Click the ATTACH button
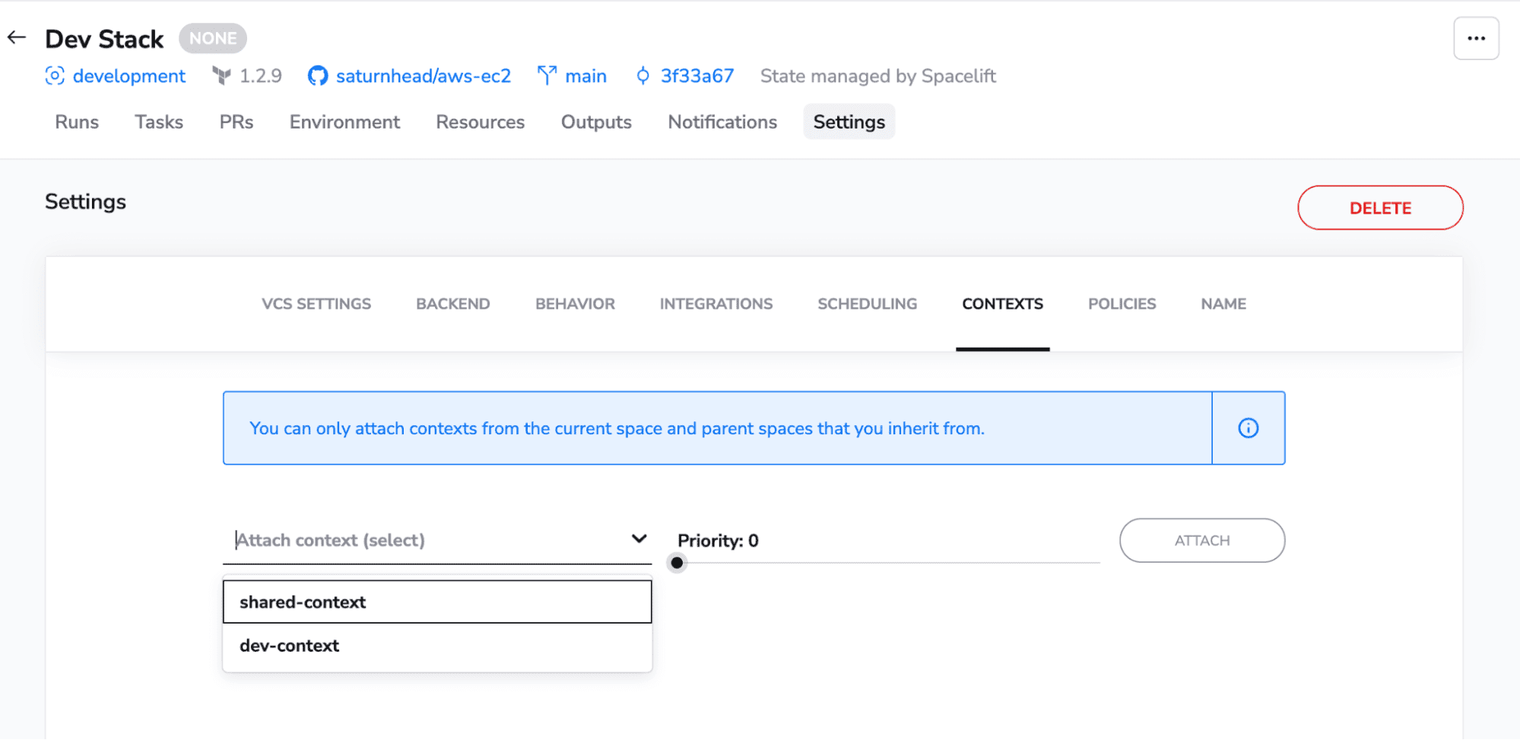 click(x=1202, y=541)
